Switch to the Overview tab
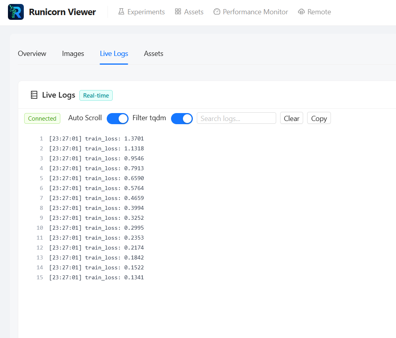Screen dimensions: 396x338 [32, 54]
